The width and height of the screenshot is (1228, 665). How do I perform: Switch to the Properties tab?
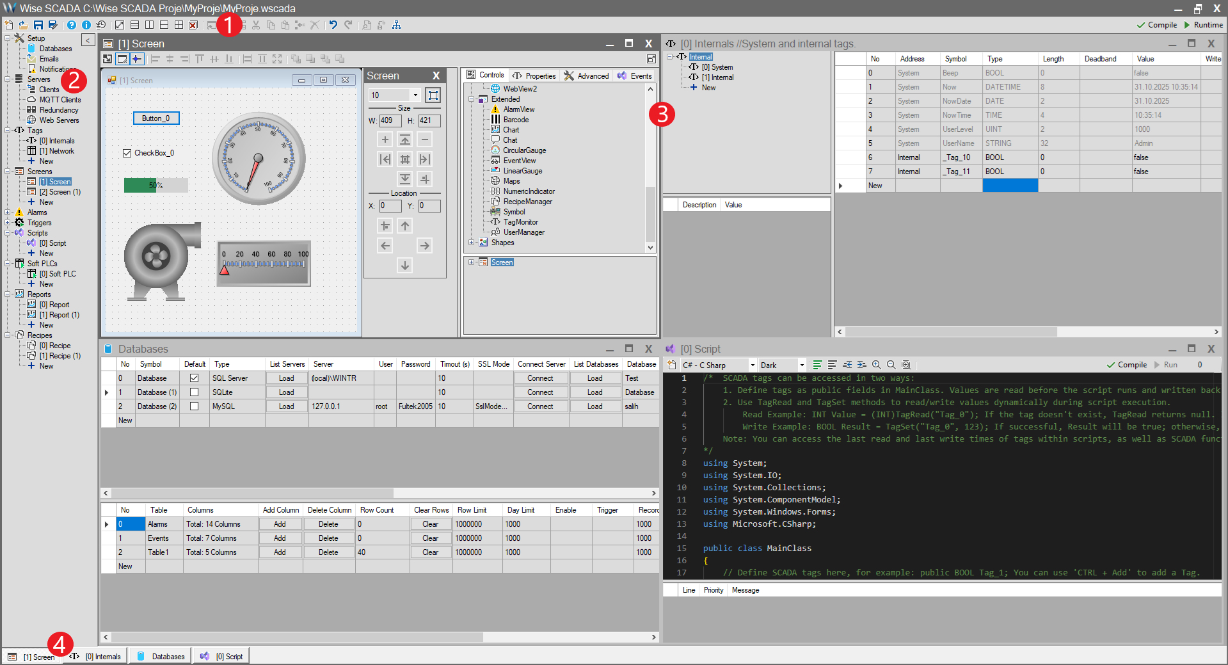[535, 76]
